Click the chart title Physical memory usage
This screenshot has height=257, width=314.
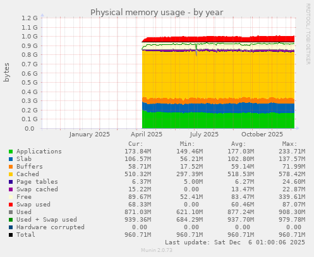157,13
